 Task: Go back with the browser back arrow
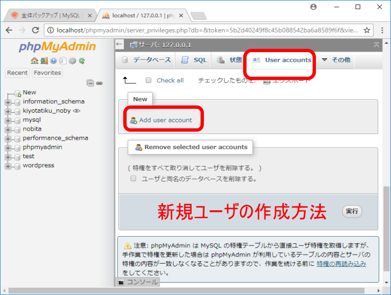pyautogui.click(x=9, y=30)
